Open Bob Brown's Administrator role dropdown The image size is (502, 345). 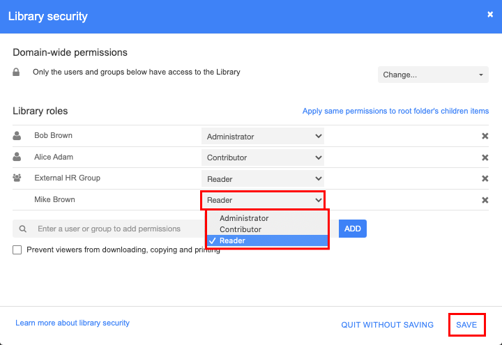263,137
